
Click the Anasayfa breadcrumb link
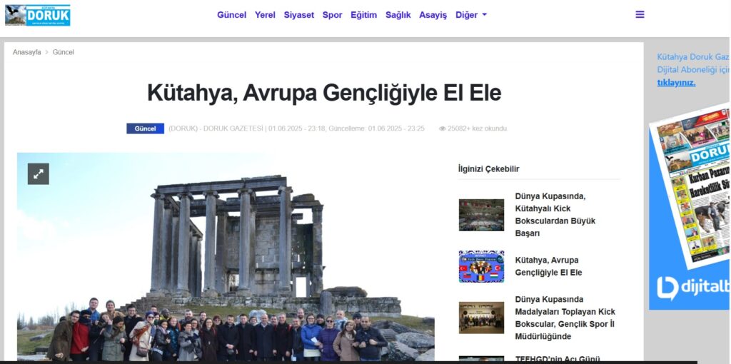click(26, 52)
